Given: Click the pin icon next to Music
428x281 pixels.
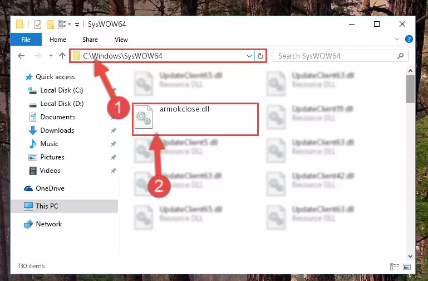Looking at the screenshot, I should point(114,144).
